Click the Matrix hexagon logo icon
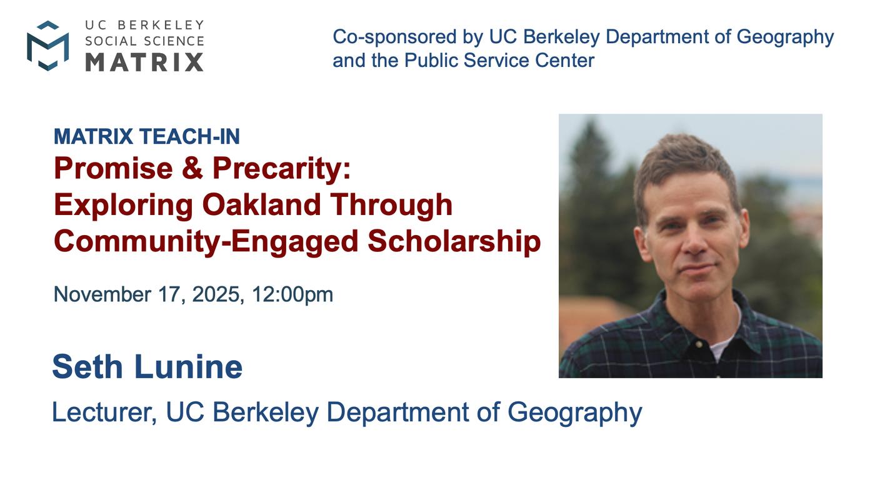875x492 pixels. pyautogui.click(x=47, y=46)
